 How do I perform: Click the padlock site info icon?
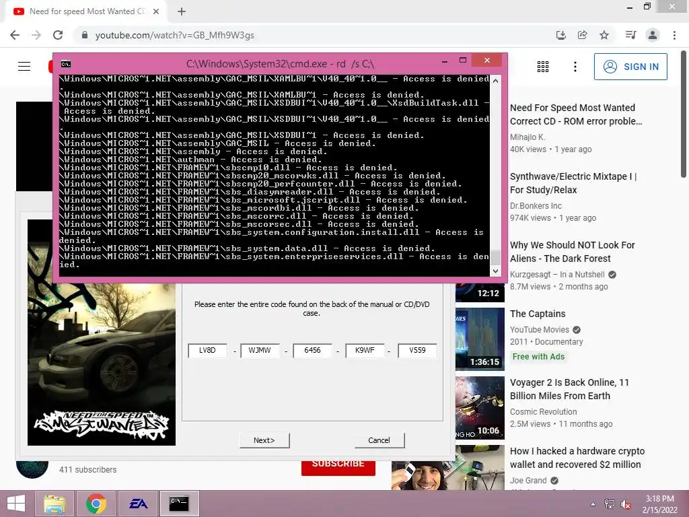85,35
